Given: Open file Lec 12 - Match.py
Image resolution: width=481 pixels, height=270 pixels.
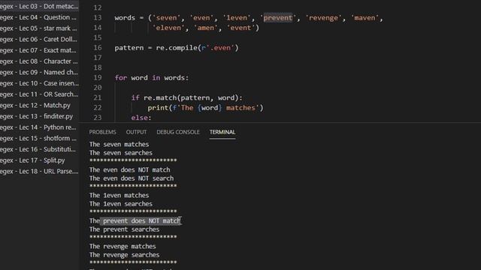Looking at the screenshot, I should [x=39, y=105].
